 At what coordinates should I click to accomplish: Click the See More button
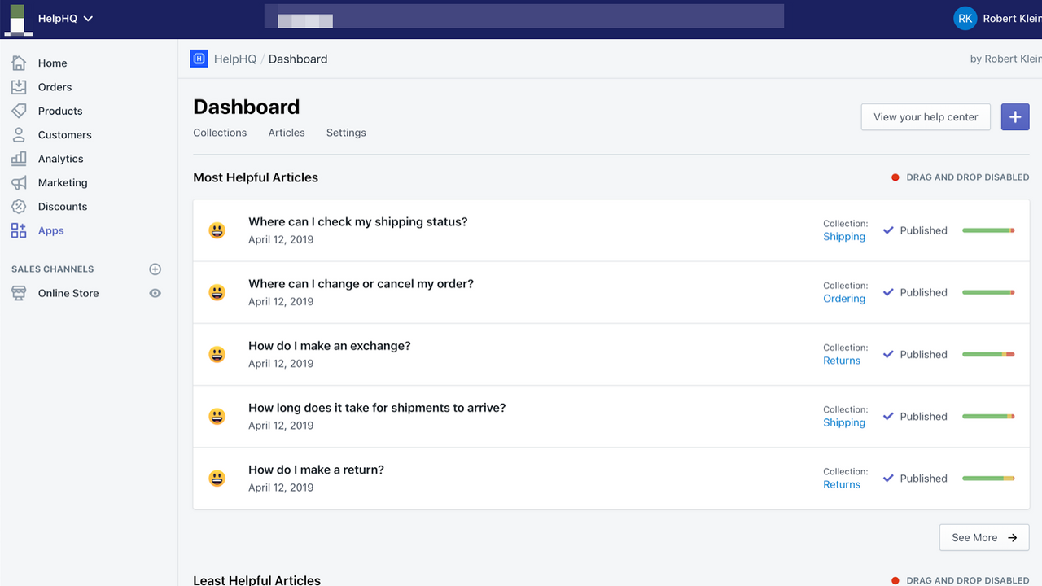(x=984, y=537)
